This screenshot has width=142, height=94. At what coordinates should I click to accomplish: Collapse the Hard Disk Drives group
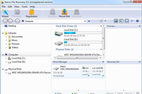[101, 26]
